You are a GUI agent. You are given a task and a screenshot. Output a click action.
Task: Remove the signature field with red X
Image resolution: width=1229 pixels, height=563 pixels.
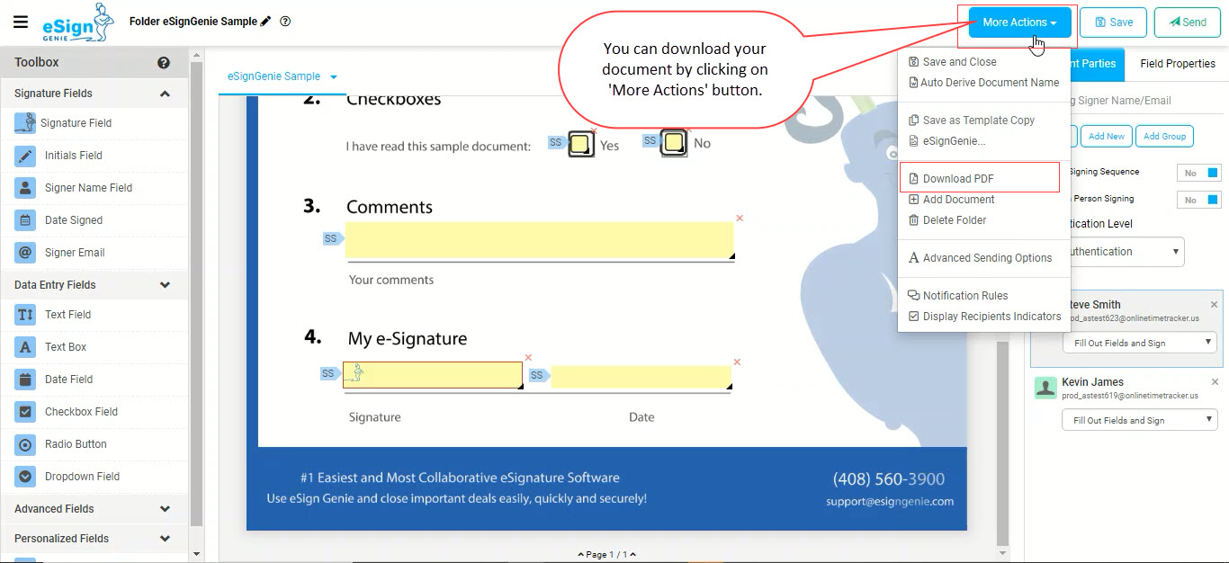click(x=528, y=358)
